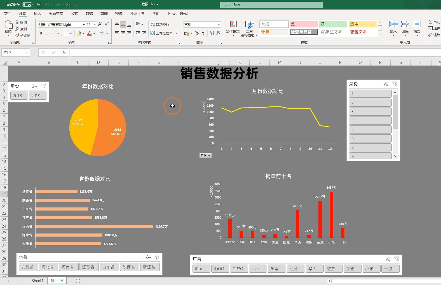Click the Format cells icon
441x285 pixels.
[x=417, y=24]
